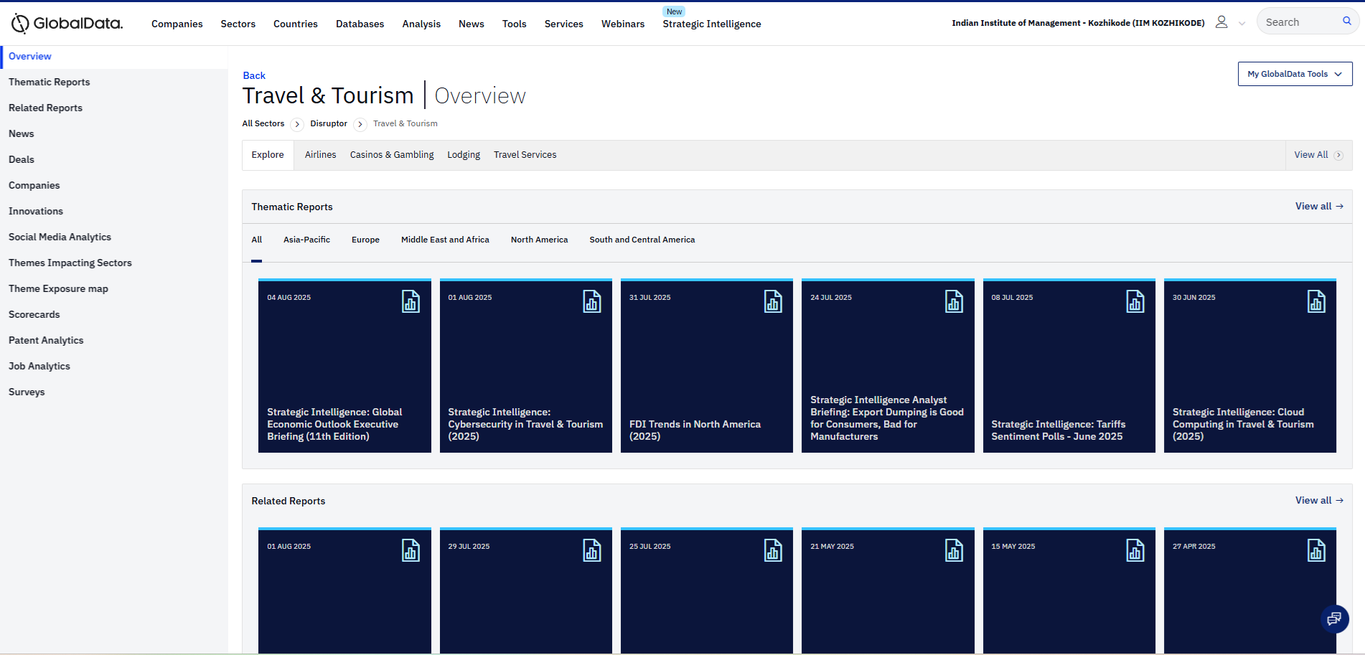Expand the account dropdown chevron
This screenshot has width=1365, height=655.
[1242, 23]
